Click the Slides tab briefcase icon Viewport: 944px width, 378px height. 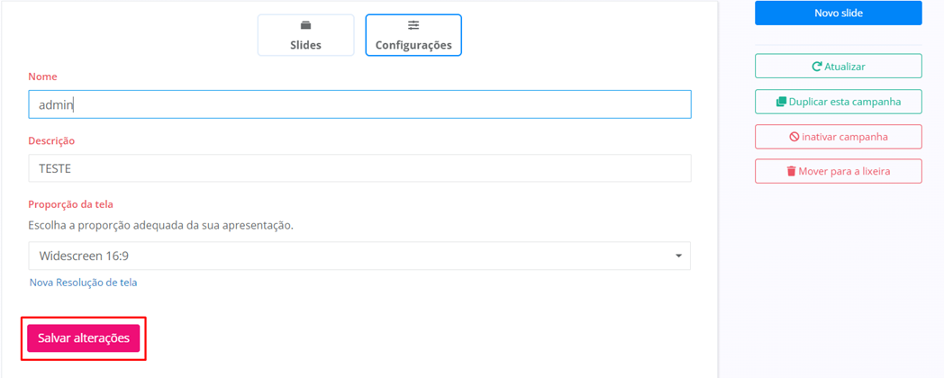point(305,25)
